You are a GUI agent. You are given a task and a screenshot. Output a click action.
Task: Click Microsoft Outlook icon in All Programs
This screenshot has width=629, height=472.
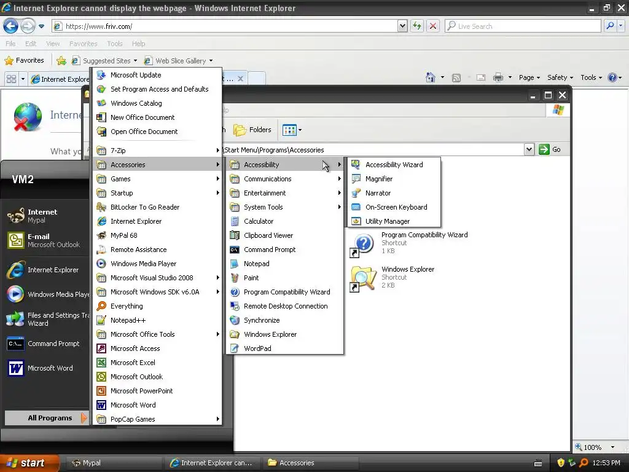pyautogui.click(x=101, y=377)
